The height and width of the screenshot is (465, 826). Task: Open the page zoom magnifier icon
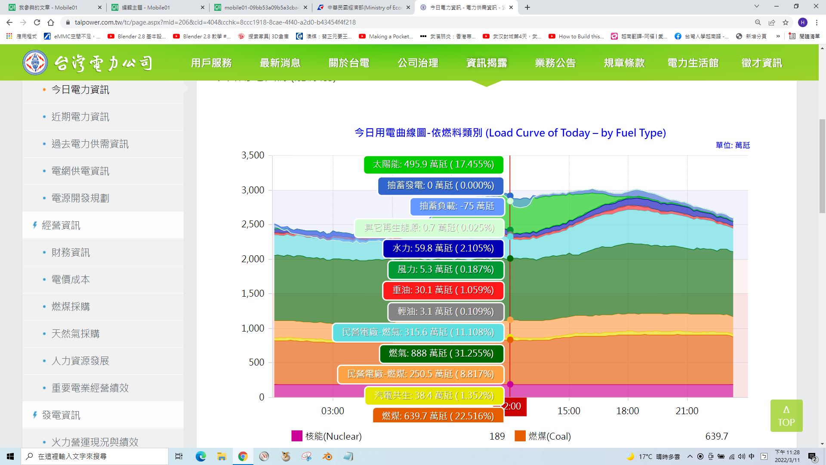[758, 22]
